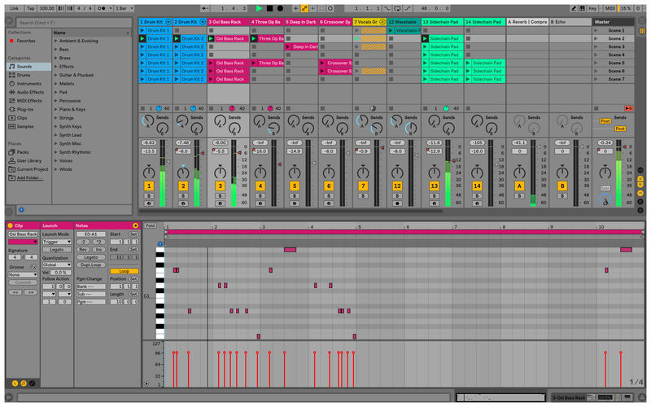Image resolution: width=651 pixels, height=407 pixels.
Task: Launch the Oxi Bass Rack clip in Scene 2
Action: tap(212, 38)
